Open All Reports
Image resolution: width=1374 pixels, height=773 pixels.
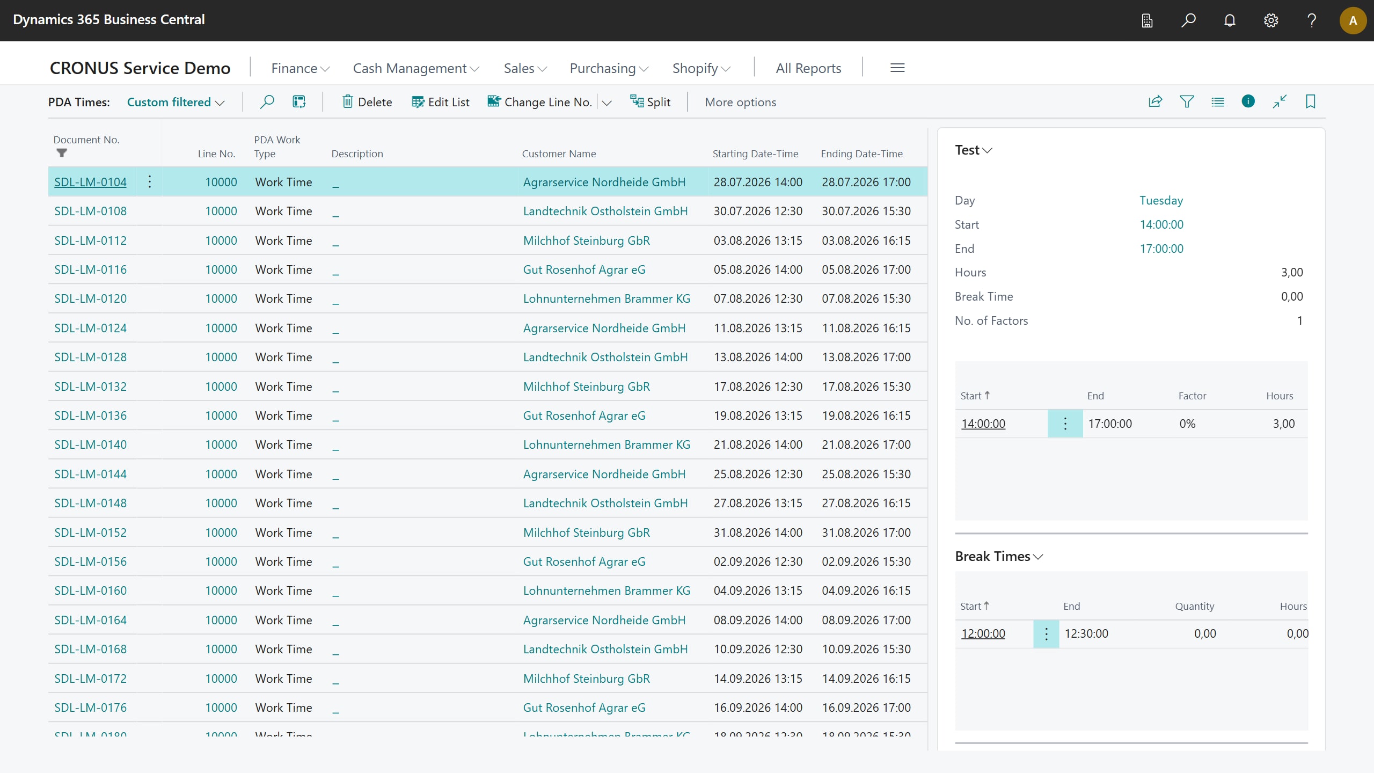[x=808, y=68]
